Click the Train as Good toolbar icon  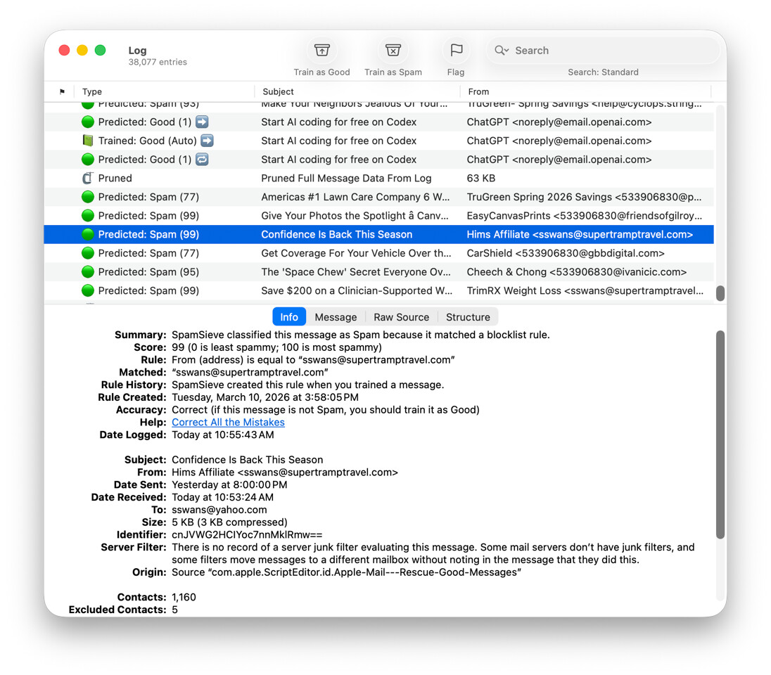321,51
